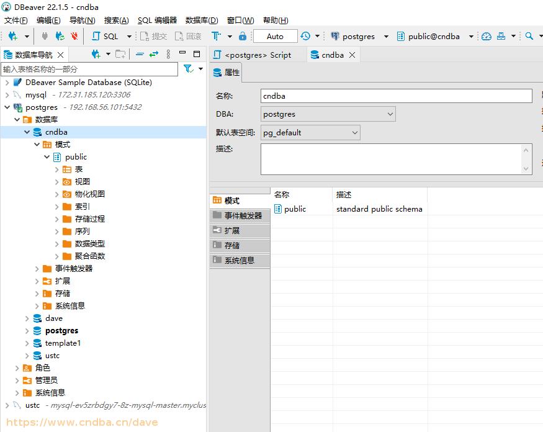
Task: Click the new connection plug icon in main toolbar
Action: click(12, 36)
